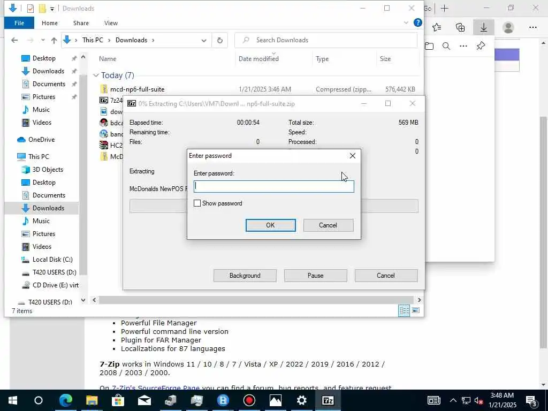Image resolution: width=548 pixels, height=411 pixels.
Task: Open the View ribbon tab
Action: point(111,23)
